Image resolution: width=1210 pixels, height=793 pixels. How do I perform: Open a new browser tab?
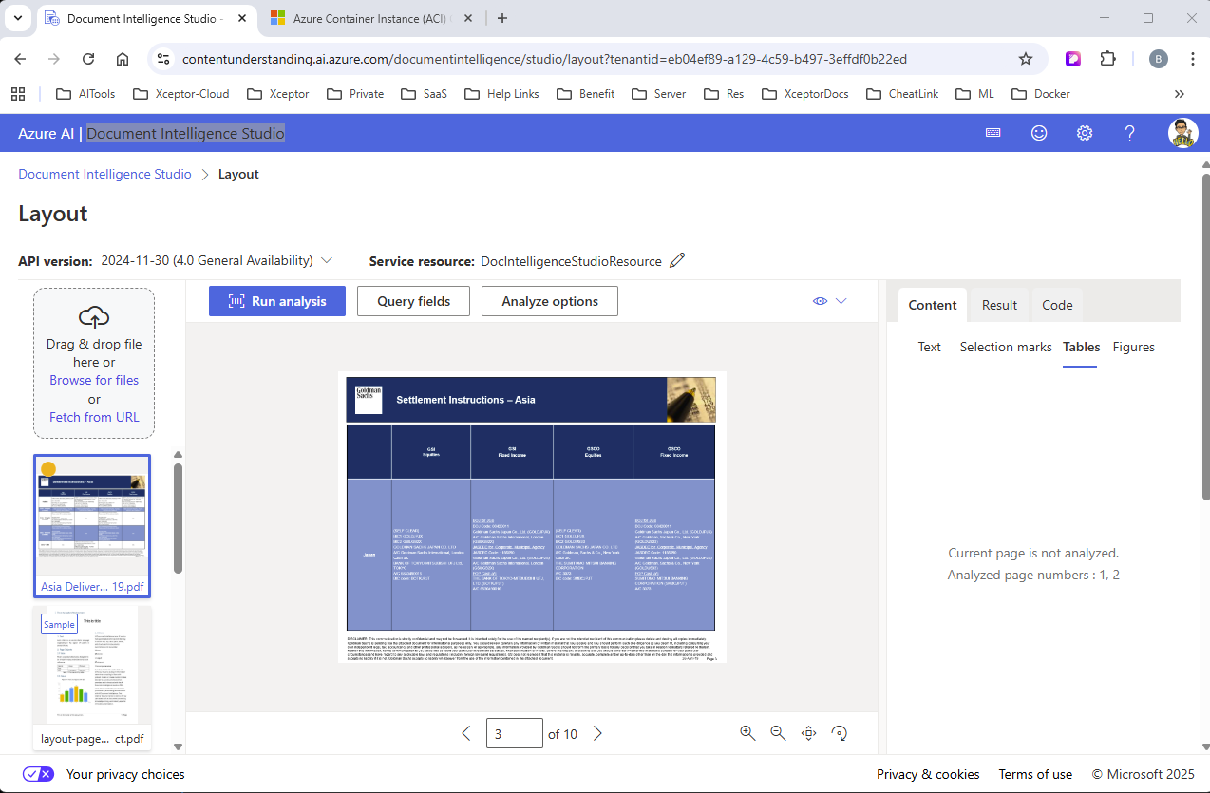[x=502, y=18]
